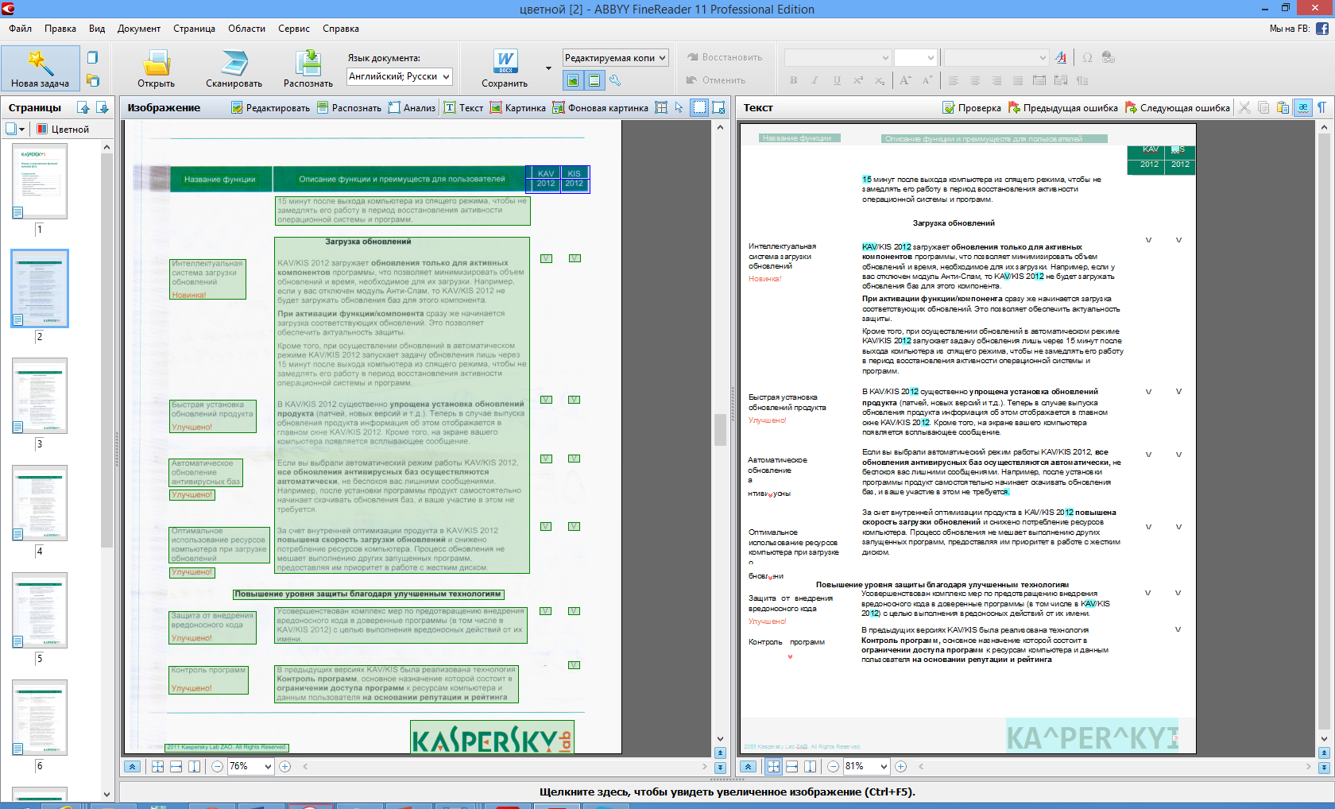Toggle fit-page view in Text panel
This screenshot has height=809, width=1335.
(x=773, y=767)
